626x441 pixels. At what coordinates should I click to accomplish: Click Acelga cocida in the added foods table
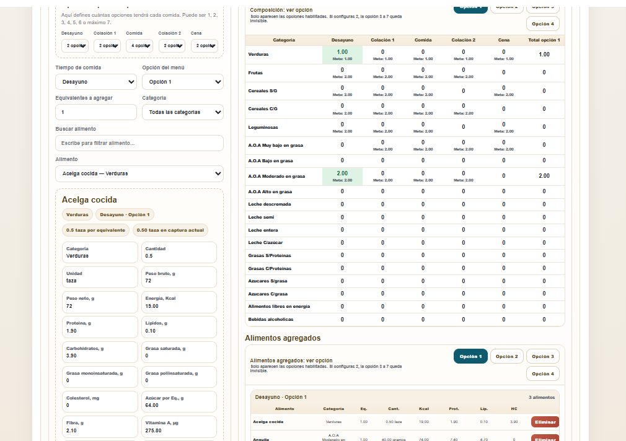pyautogui.click(x=268, y=422)
